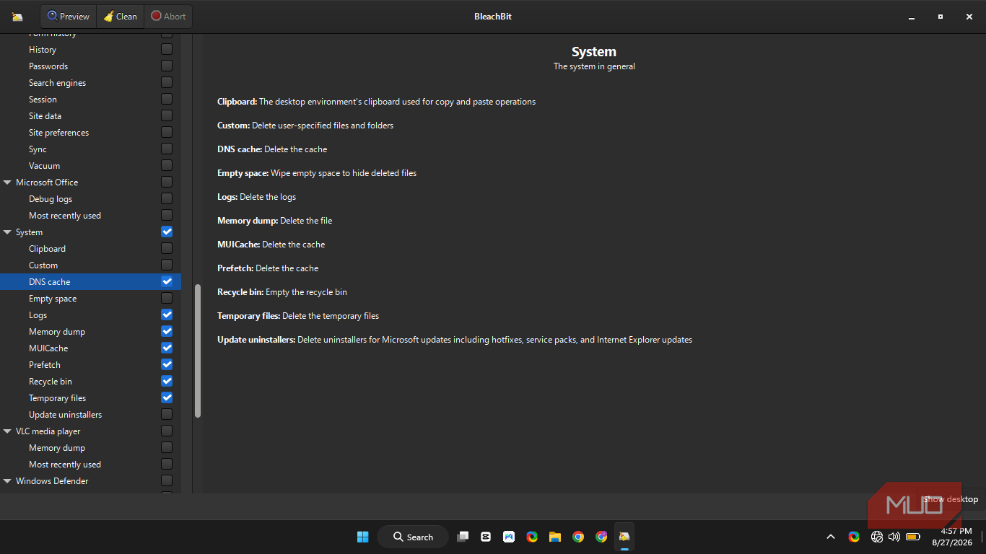Collapse the Microsoft Office tree group
This screenshot has width=986, height=554.
pyautogui.click(x=7, y=183)
